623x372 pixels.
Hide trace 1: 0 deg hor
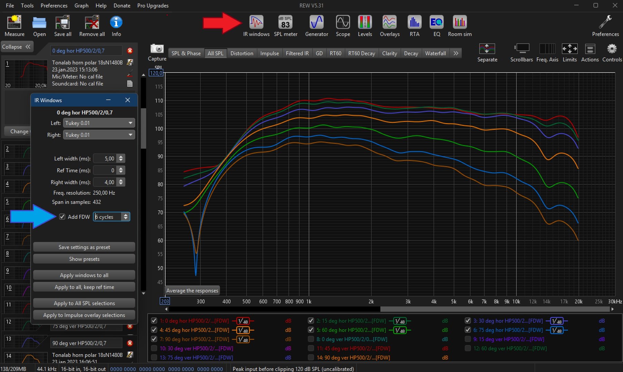pos(154,321)
